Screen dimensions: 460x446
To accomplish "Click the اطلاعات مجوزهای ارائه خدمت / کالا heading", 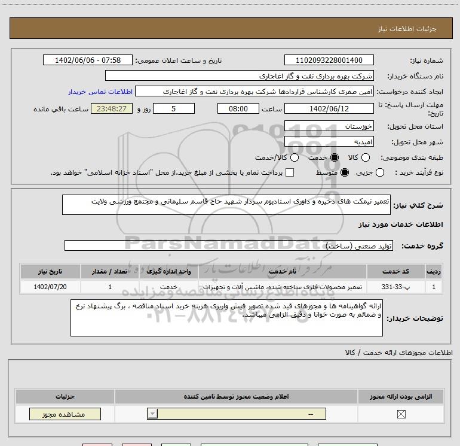I will [398, 353].
